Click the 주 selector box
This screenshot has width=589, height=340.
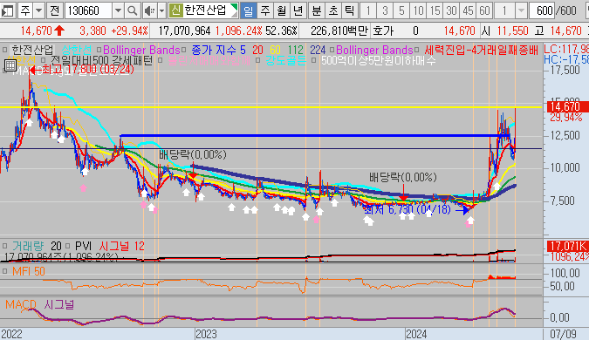point(25,10)
